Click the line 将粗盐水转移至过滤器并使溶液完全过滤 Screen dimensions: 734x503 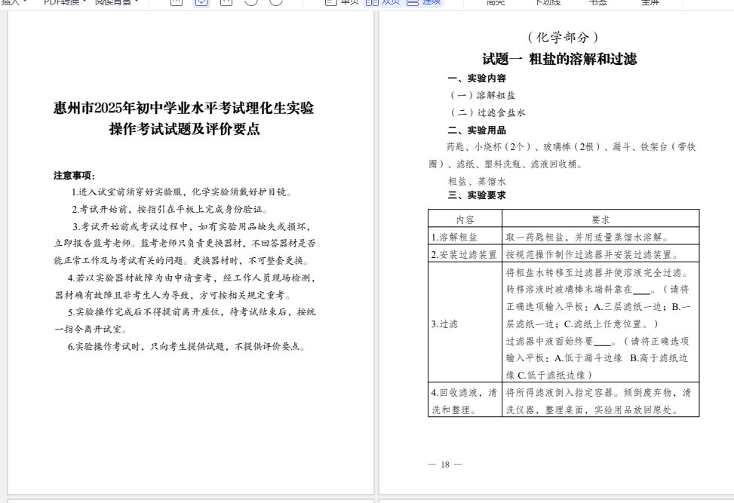[x=597, y=272]
